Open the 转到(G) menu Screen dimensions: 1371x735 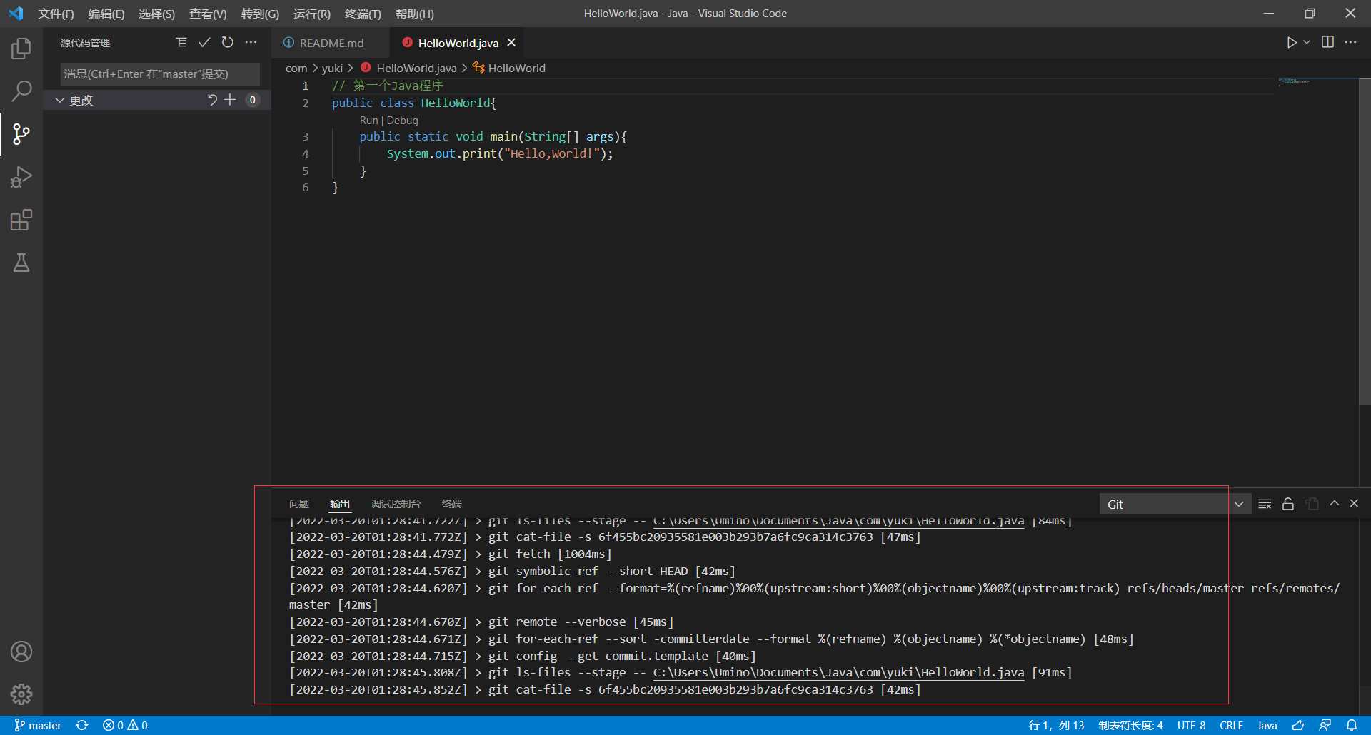coord(260,14)
